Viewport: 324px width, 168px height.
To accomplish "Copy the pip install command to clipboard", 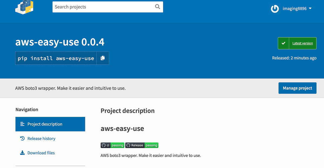I will (x=103, y=58).
